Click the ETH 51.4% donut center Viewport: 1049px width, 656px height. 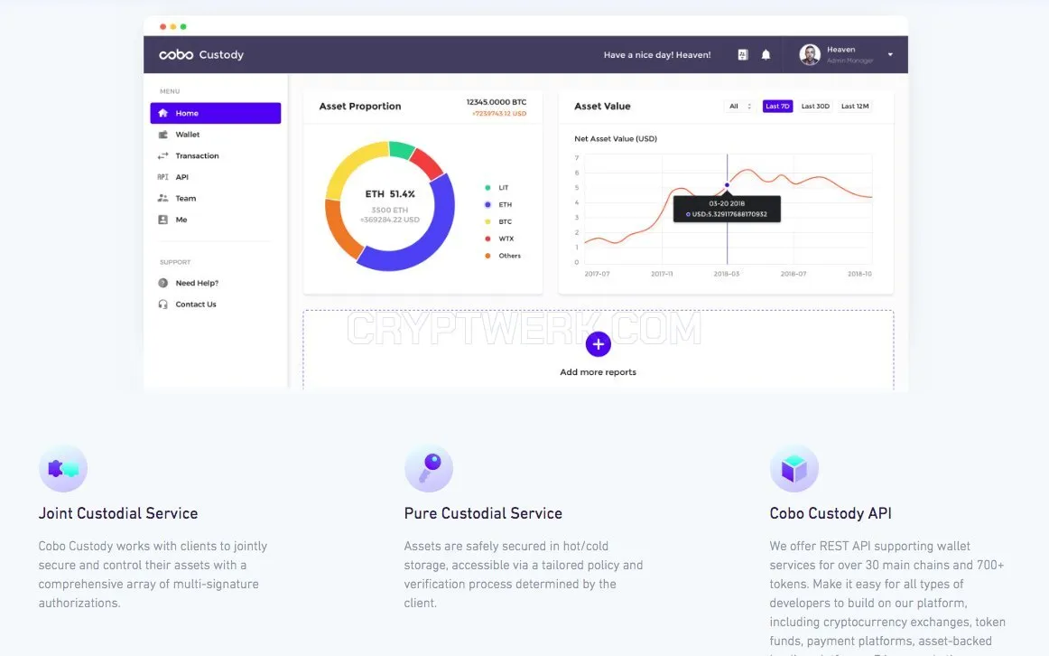[390, 194]
